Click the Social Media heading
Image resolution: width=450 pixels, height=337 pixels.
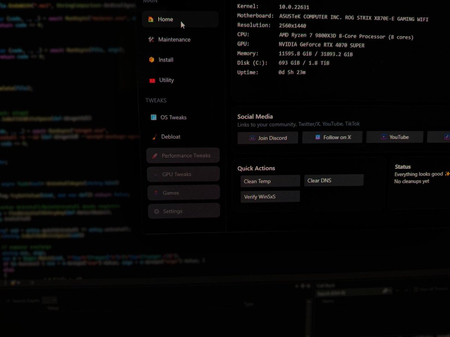(x=255, y=116)
